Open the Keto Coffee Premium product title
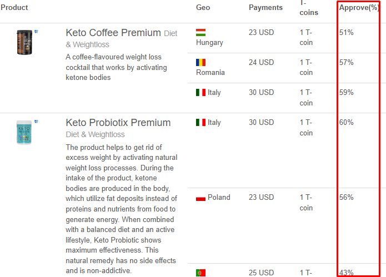386x277 pixels. point(113,33)
